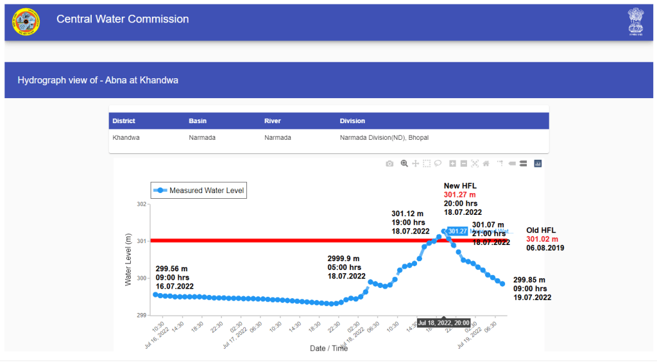The image size is (657, 363).
Task: Enable show closest data on hover
Action: (512, 164)
